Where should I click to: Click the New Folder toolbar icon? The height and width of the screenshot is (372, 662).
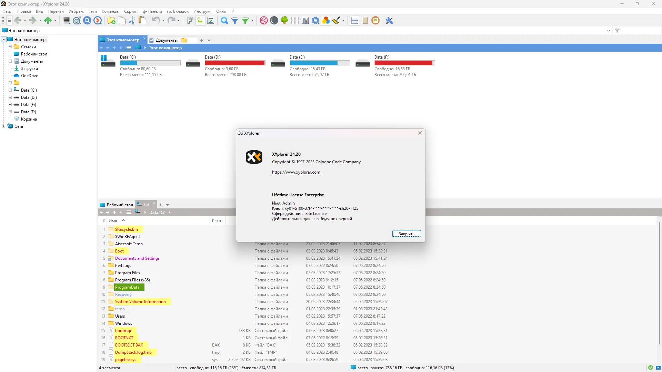(x=111, y=21)
